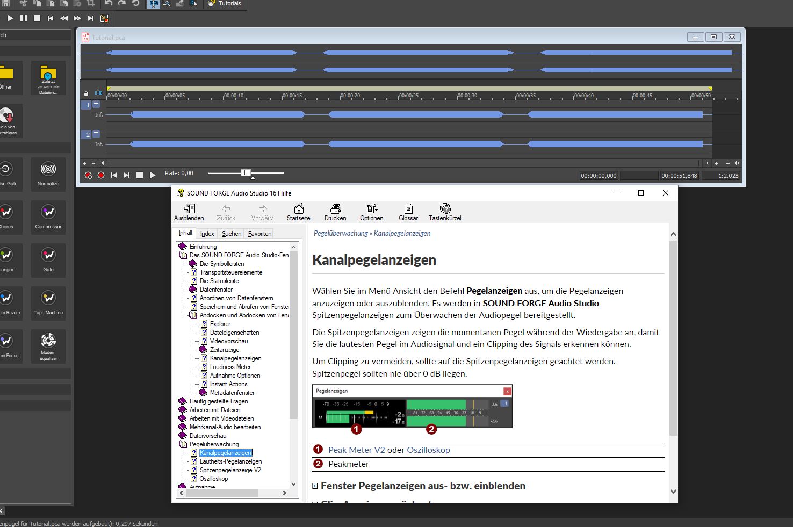This screenshot has height=527, width=793.
Task: Click the Undo arrow in main toolbar
Action: pyautogui.click(x=109, y=3)
